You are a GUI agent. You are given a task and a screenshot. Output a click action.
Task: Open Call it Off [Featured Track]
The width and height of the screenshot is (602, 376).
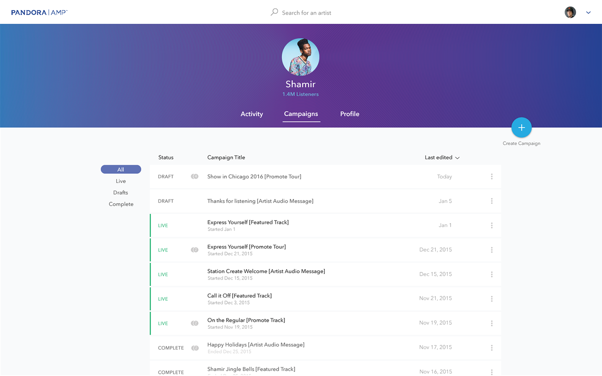pyautogui.click(x=239, y=295)
